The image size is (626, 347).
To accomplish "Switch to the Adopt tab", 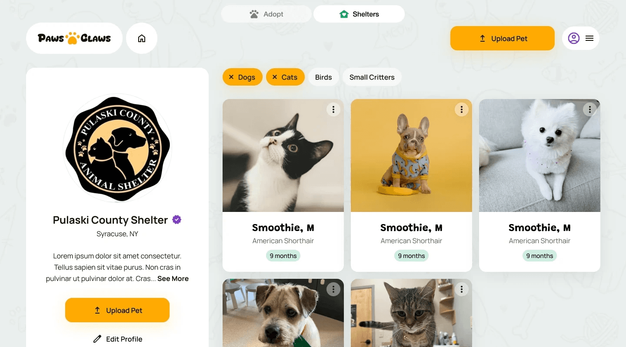I will coord(266,14).
